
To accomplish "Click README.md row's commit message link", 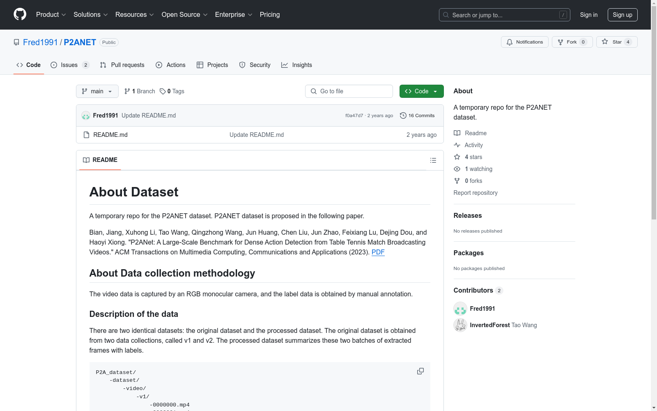I will click(257, 135).
